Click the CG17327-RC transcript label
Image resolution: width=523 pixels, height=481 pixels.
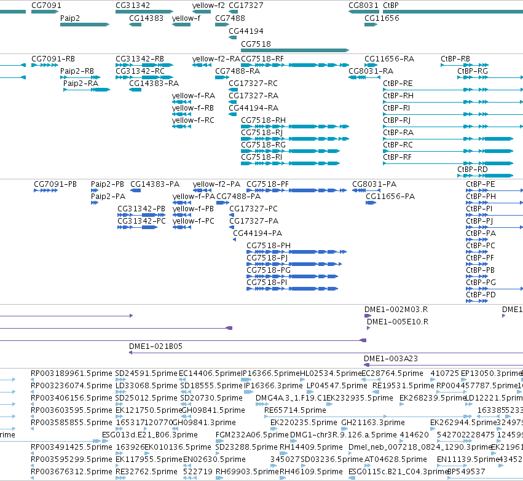(253, 84)
